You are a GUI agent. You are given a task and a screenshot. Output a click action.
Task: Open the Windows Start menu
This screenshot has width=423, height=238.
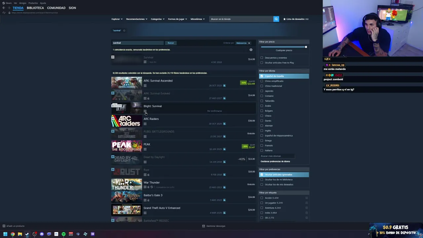click(x=5, y=234)
